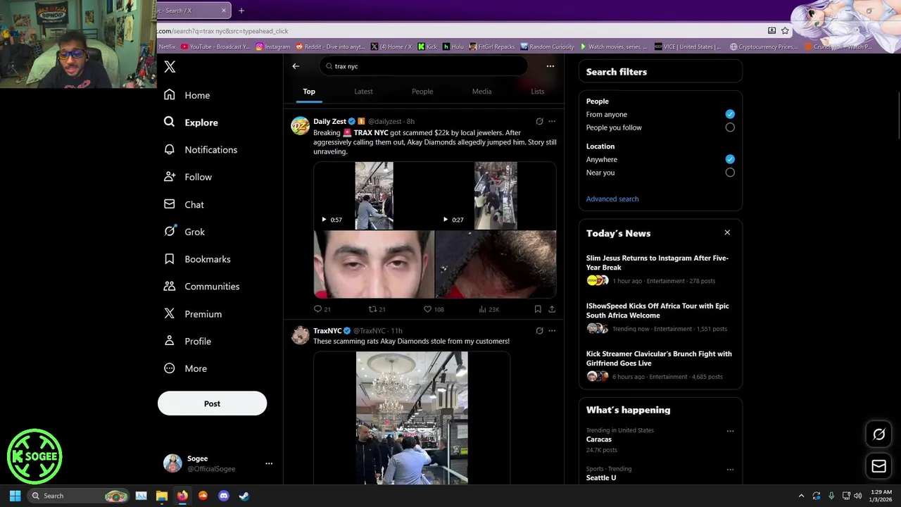
Task: Open Daily Zest post options menu
Action: tap(552, 121)
